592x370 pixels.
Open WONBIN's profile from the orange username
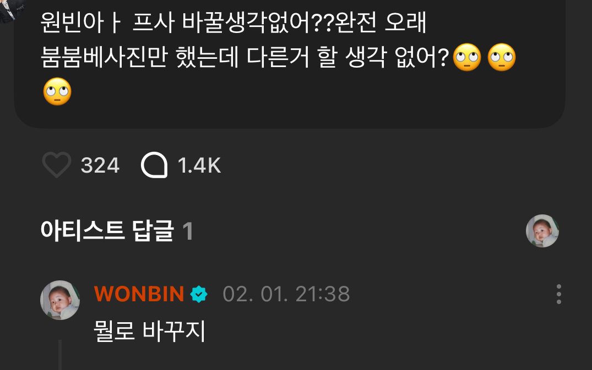pyautogui.click(x=139, y=294)
